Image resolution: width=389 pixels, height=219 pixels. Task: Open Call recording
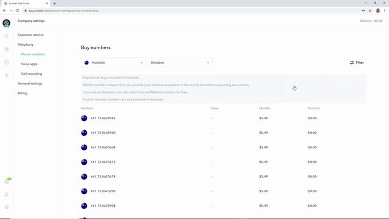(31, 74)
